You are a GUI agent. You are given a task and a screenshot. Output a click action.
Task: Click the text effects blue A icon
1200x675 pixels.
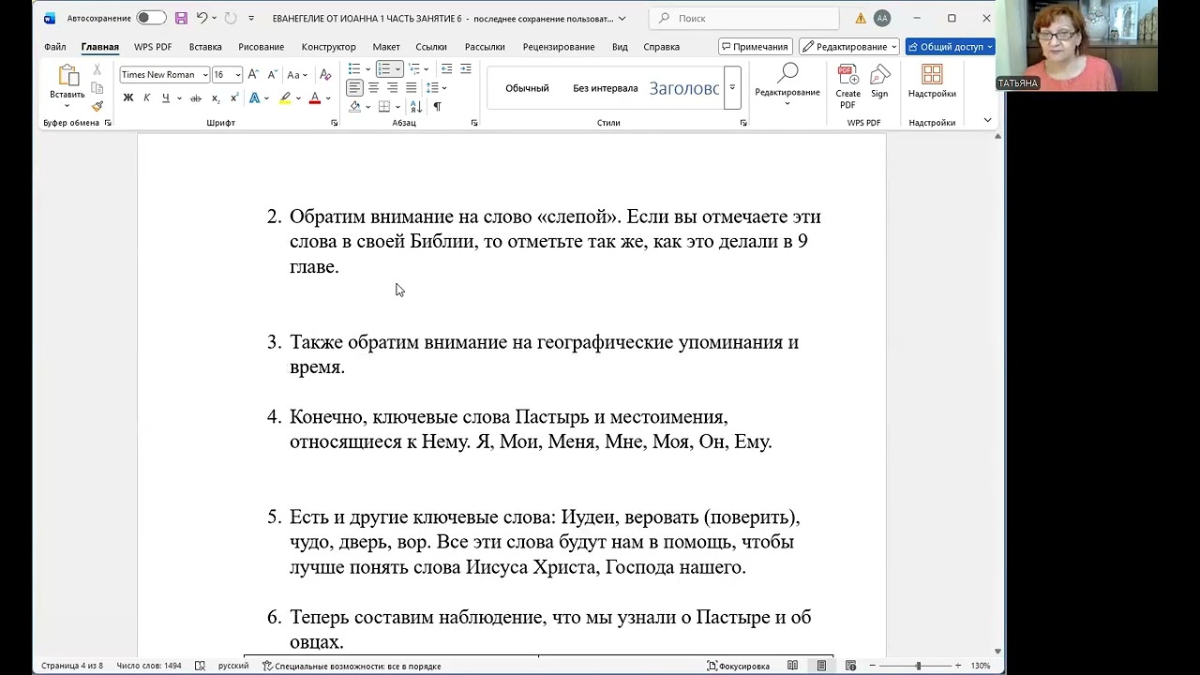click(x=255, y=97)
